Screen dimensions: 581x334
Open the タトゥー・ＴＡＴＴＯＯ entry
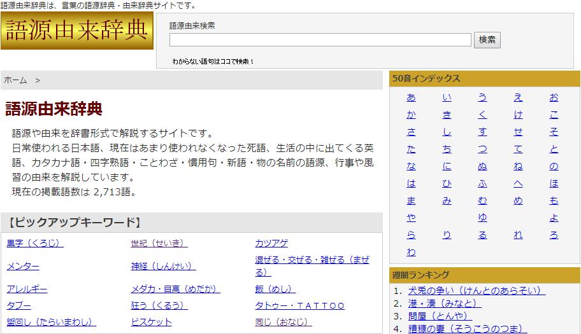(300, 305)
